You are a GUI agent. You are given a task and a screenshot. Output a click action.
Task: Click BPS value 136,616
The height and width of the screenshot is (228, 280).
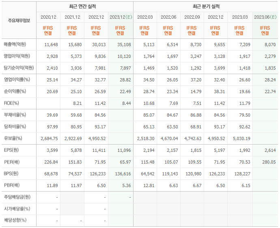pyautogui.click(x=123, y=174)
